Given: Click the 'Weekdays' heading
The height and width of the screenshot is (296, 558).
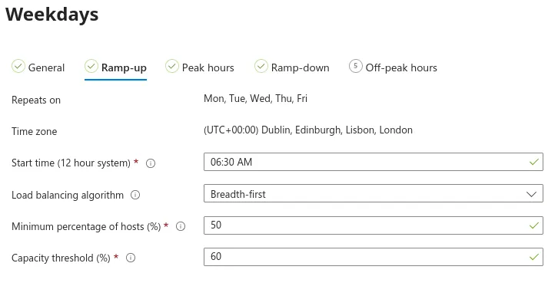Looking at the screenshot, I should coord(52,15).
